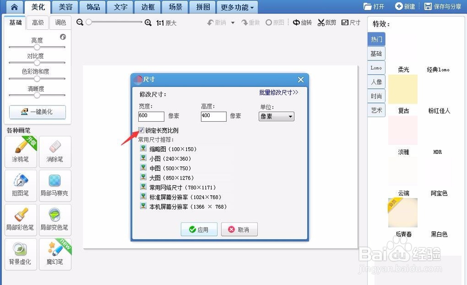The image size is (467, 285).
Task: Open the 更多功能 dropdown menu
Action: [237, 7]
